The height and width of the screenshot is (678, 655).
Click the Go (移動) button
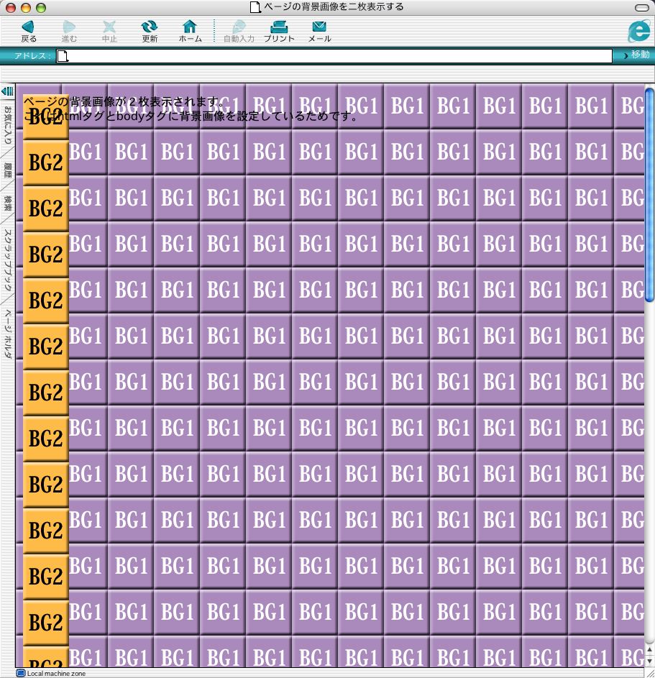637,55
